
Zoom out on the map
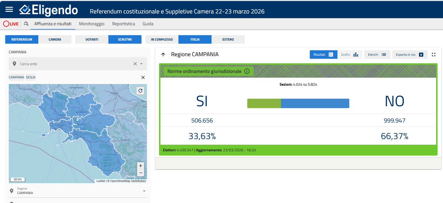(x=141, y=173)
